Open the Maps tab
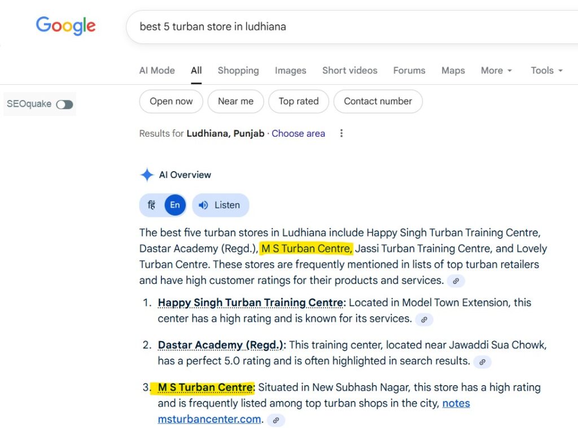 click(x=453, y=70)
